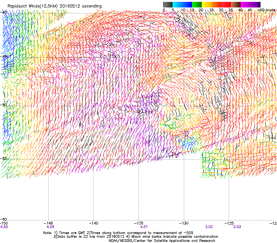Click the '-130' longitude label
This screenshot has height=243, width=277.
click(184, 223)
